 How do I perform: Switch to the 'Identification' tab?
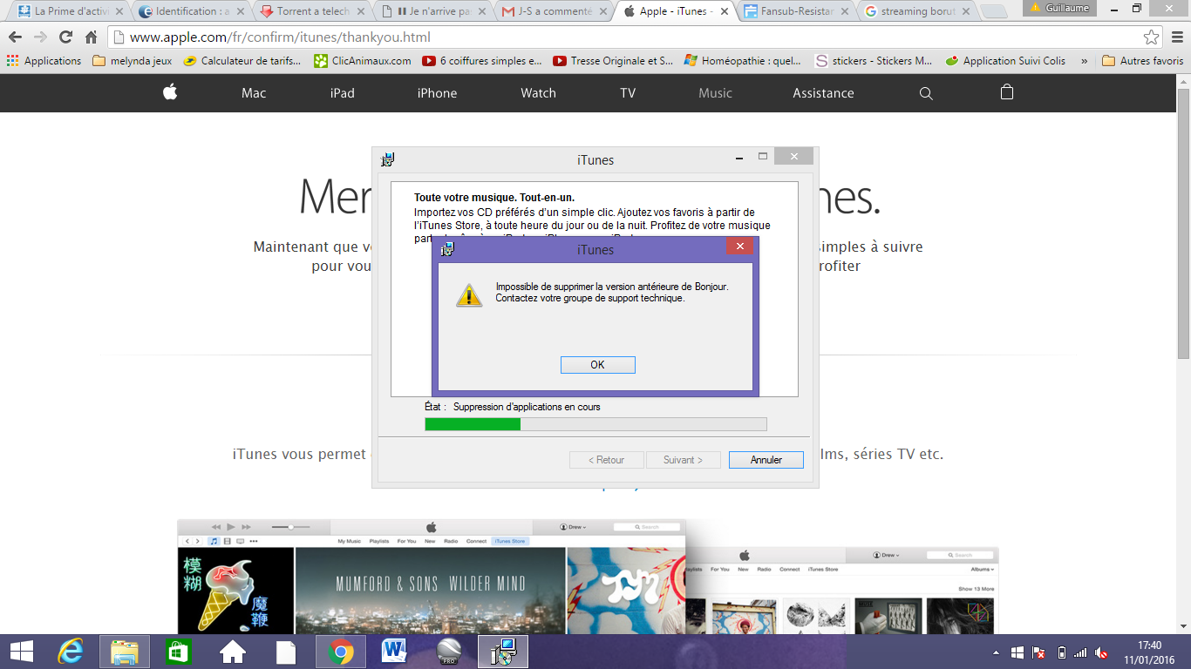(x=187, y=11)
